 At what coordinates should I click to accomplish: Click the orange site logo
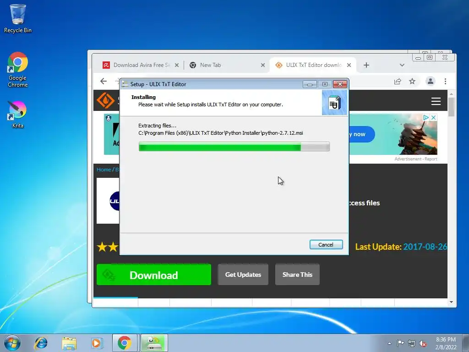point(106,100)
